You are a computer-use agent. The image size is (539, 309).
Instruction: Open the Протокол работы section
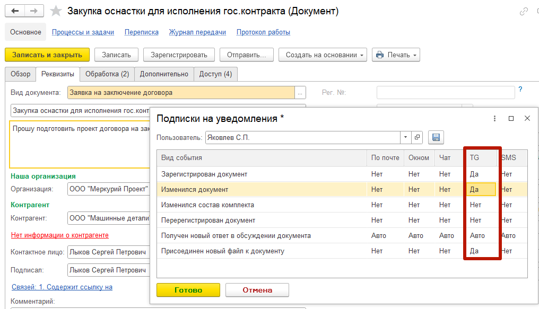[263, 32]
